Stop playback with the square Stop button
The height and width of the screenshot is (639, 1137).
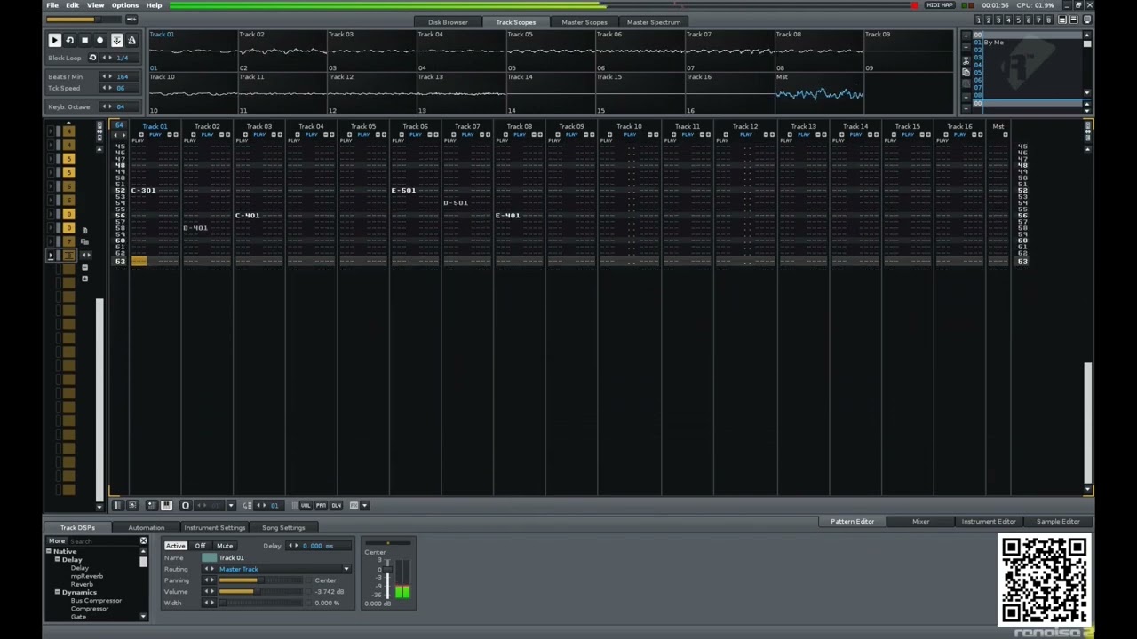pos(84,40)
